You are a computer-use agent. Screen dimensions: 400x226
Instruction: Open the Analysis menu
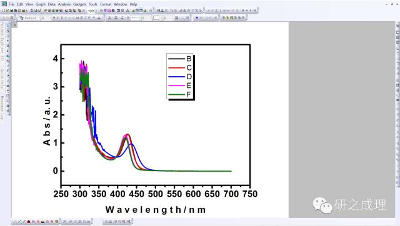click(x=64, y=4)
